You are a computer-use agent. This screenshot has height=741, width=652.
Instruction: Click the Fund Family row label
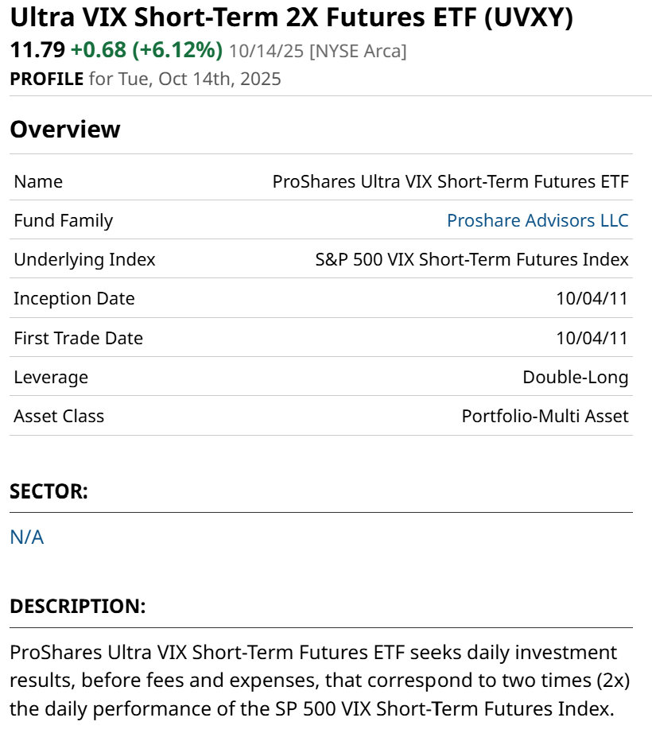[x=63, y=220]
